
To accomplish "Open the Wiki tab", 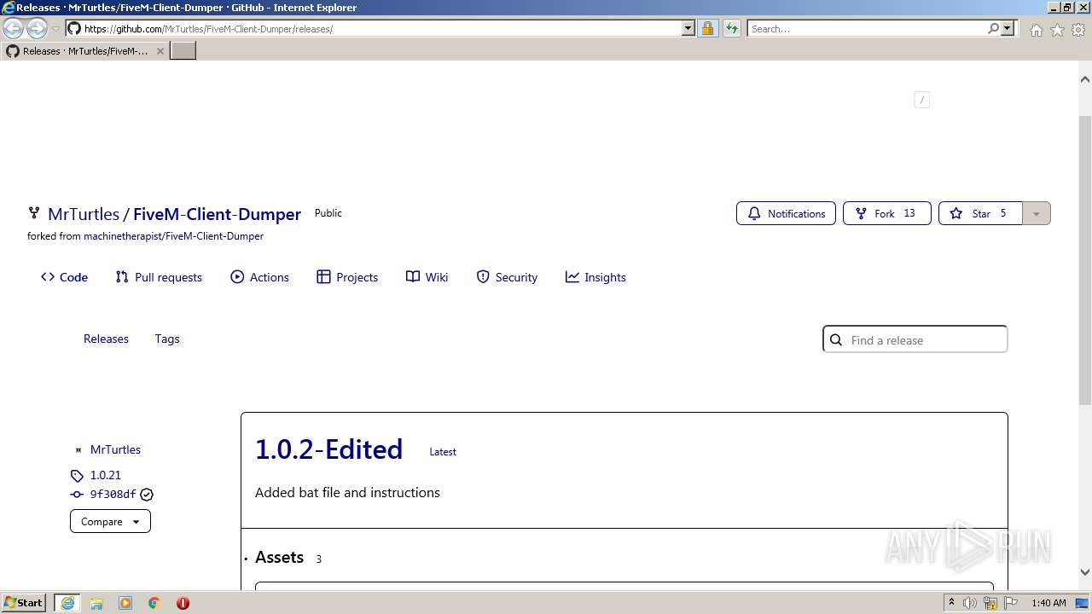I will [427, 277].
